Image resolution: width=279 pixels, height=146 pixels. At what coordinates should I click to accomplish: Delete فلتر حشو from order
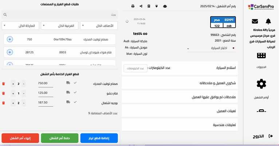point(3,93)
